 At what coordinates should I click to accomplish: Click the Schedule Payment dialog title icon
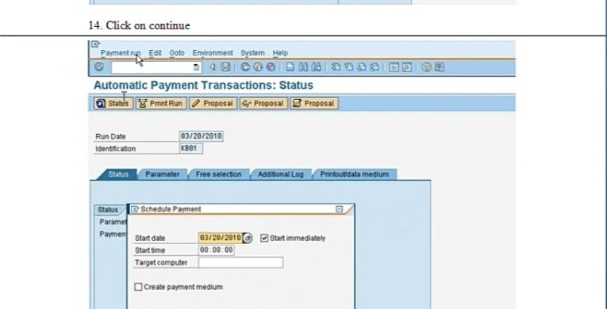(135, 209)
